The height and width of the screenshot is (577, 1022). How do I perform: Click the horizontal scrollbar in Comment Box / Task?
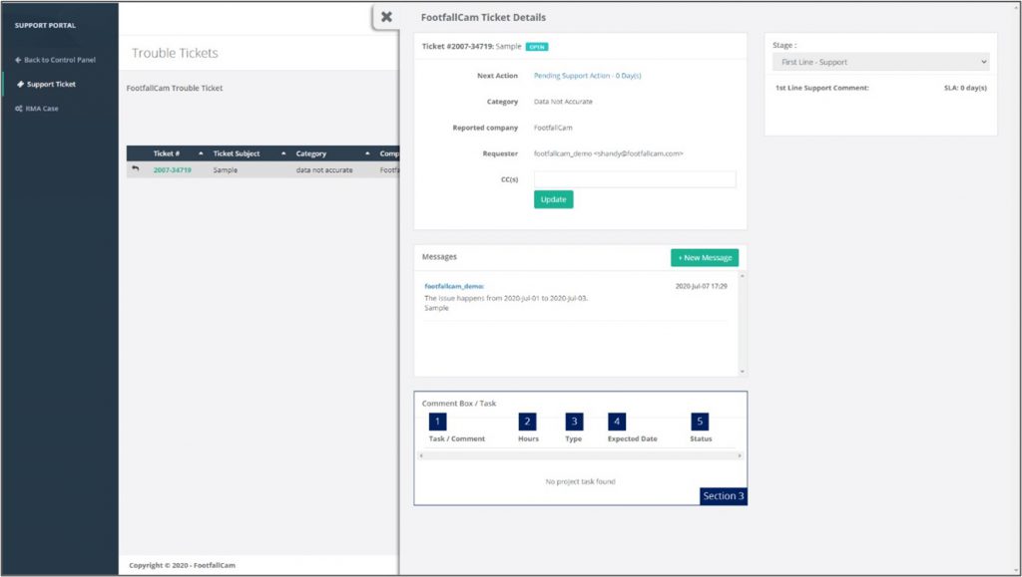(x=579, y=456)
